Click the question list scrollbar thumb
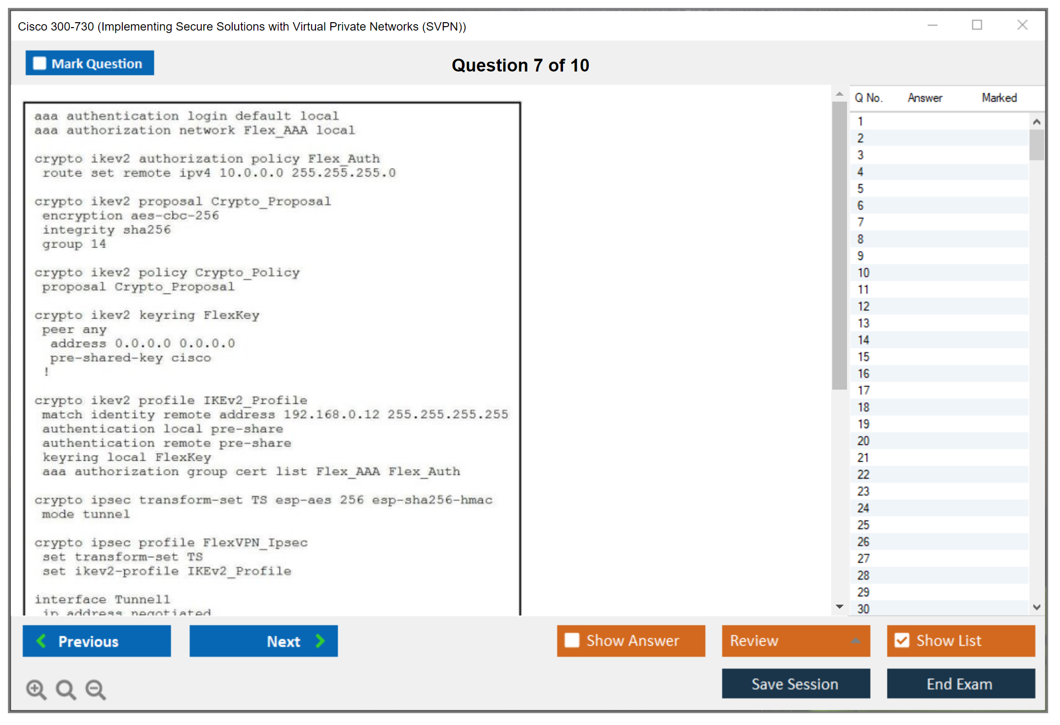1060x725 pixels. coord(1036,145)
